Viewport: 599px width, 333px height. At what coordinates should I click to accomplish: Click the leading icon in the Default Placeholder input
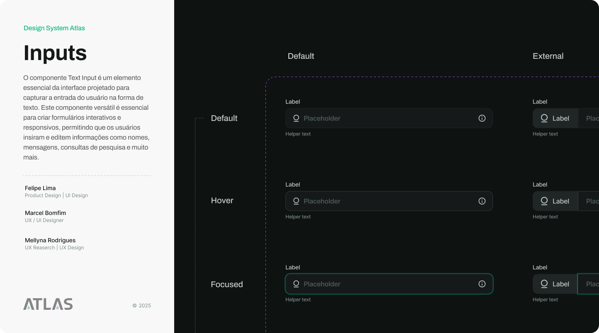click(296, 118)
